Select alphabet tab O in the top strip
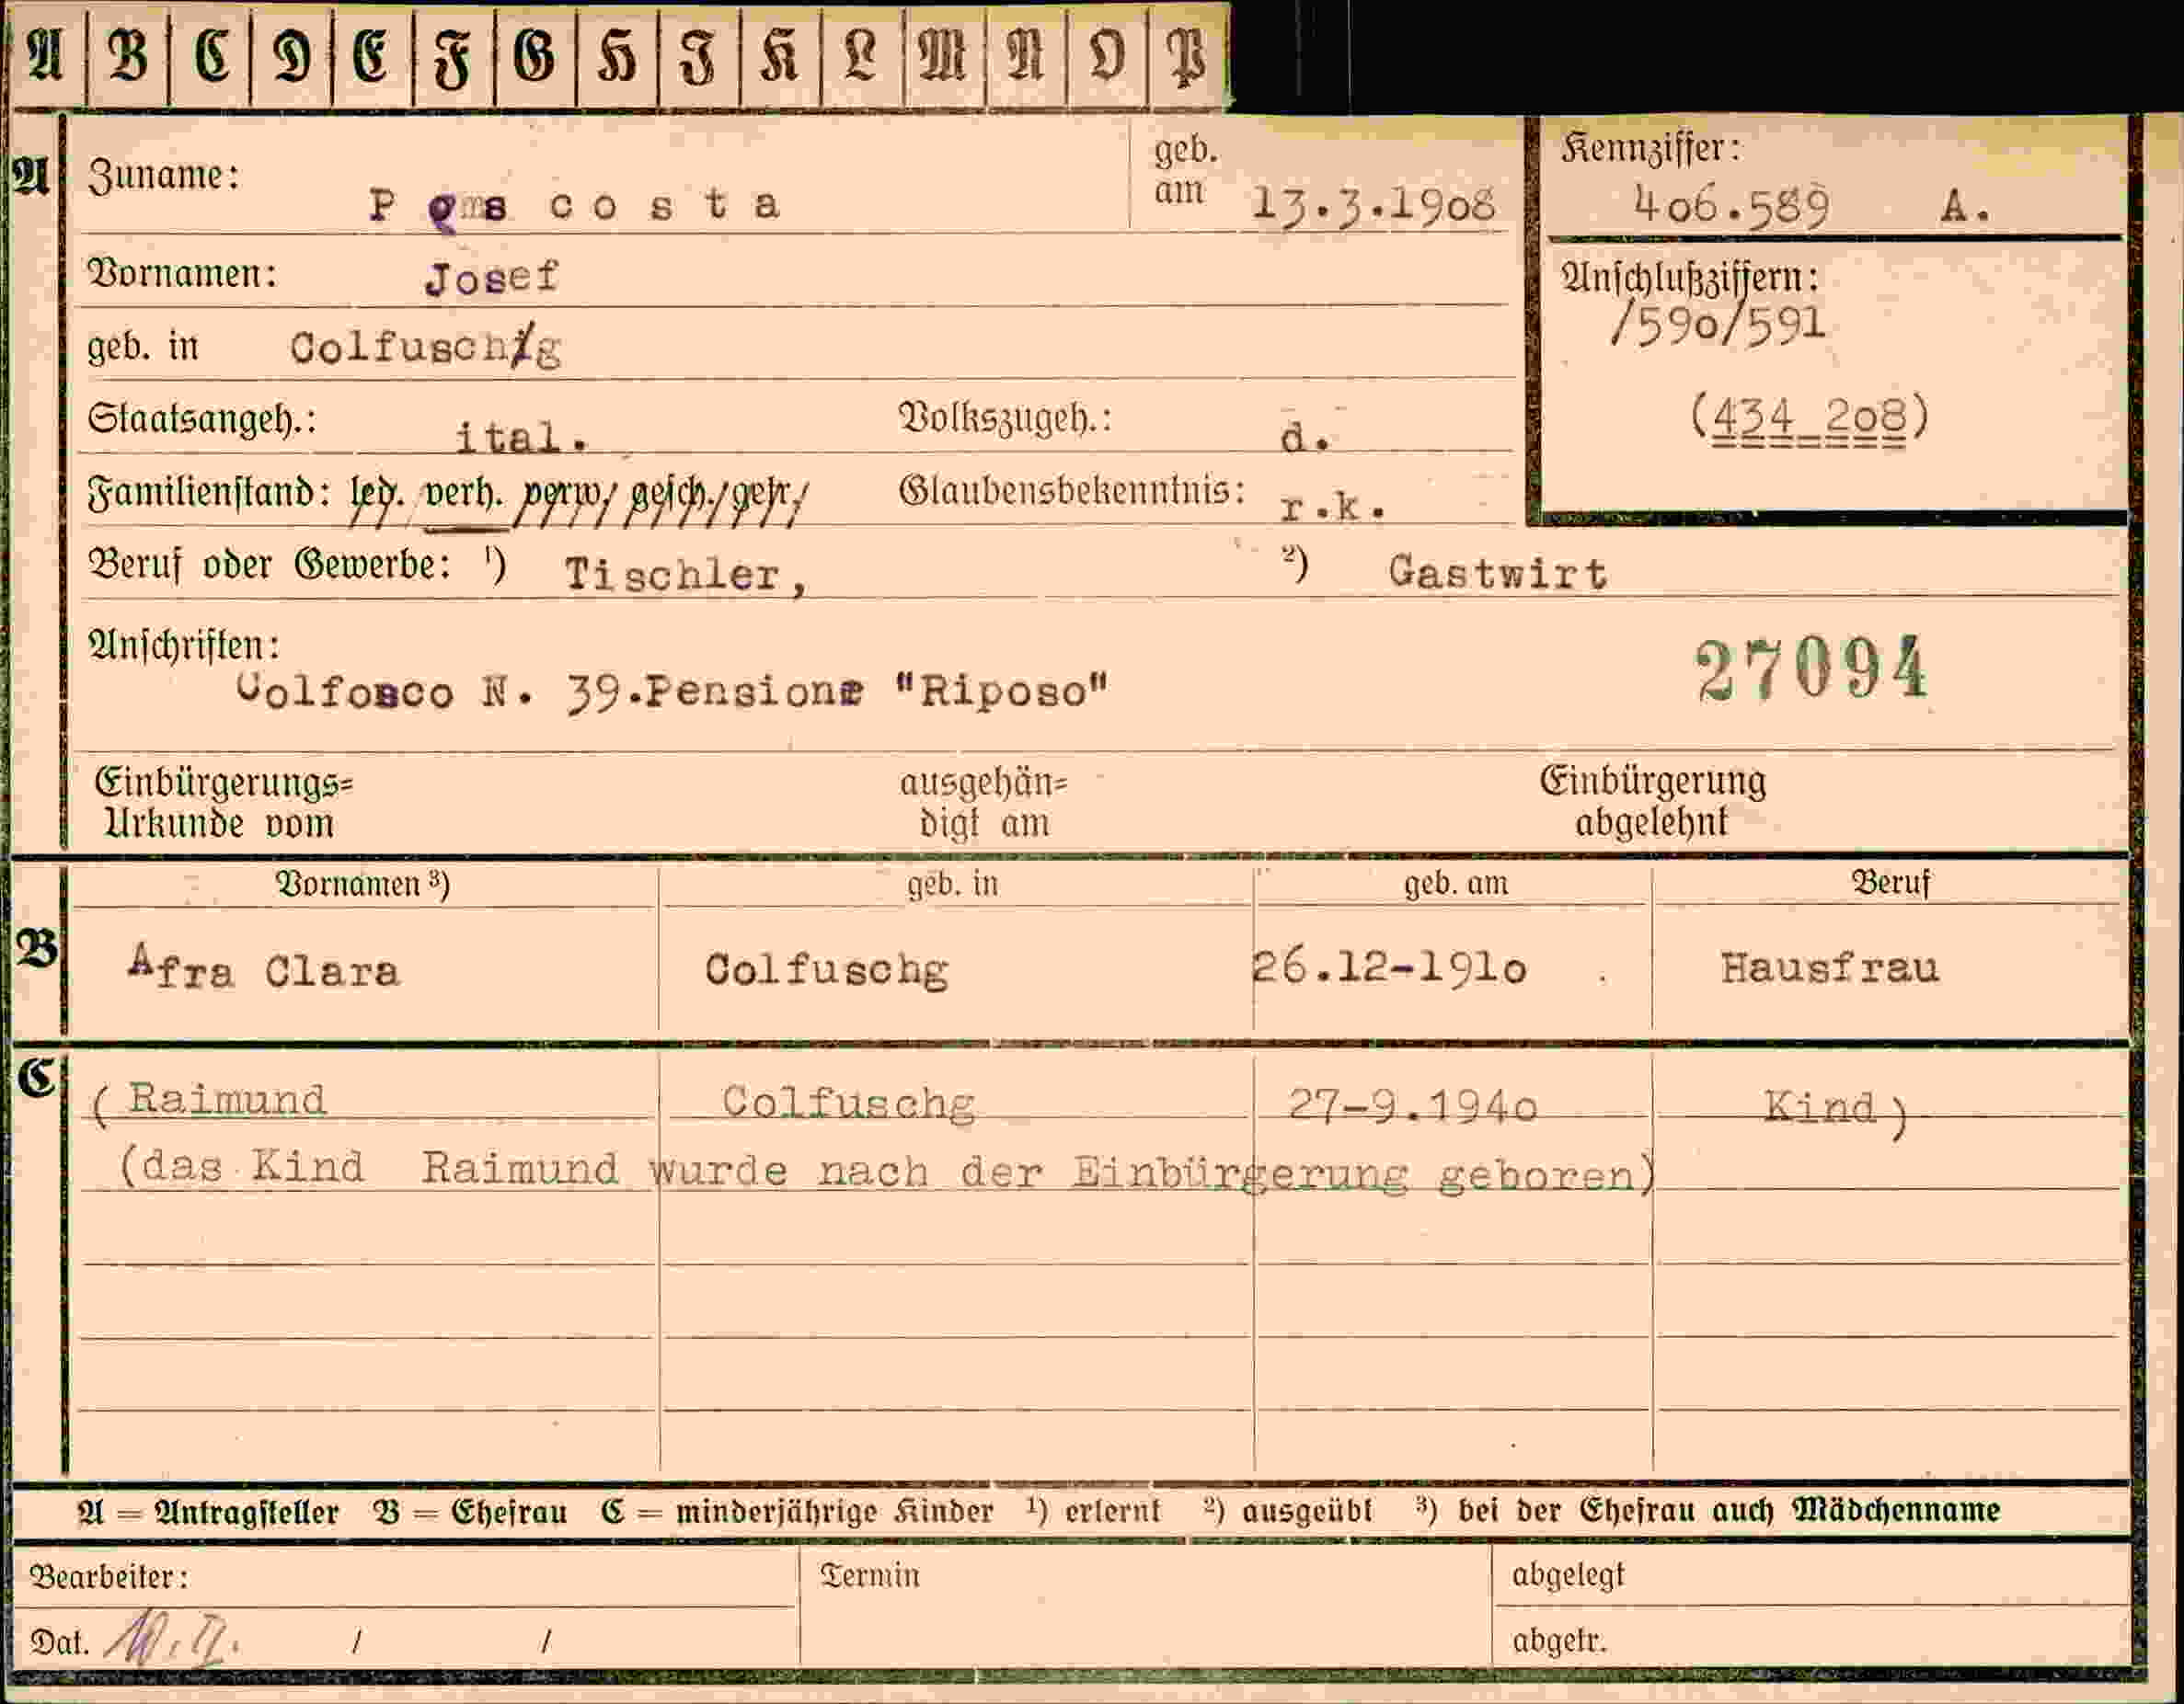Screen dimensions: 2184x1704 click(x=1107, y=55)
